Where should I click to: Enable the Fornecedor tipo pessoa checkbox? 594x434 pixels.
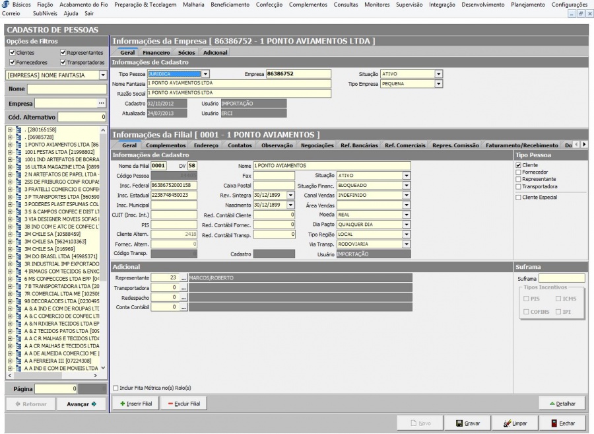pos(518,172)
